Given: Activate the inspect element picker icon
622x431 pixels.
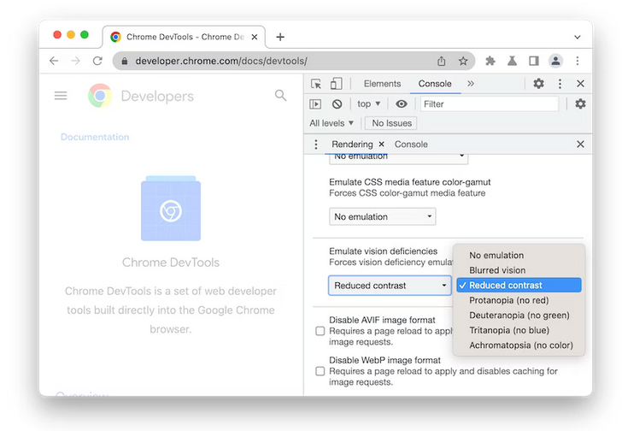Looking at the screenshot, I should tap(316, 84).
